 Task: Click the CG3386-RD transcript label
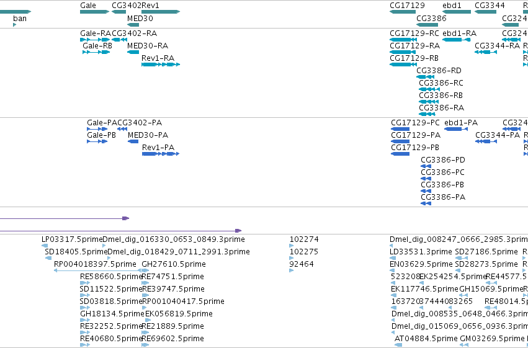coord(439,71)
